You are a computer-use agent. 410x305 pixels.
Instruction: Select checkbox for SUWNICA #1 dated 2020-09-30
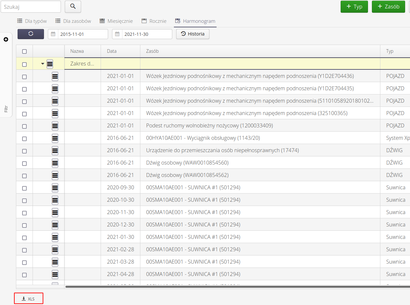(24, 188)
